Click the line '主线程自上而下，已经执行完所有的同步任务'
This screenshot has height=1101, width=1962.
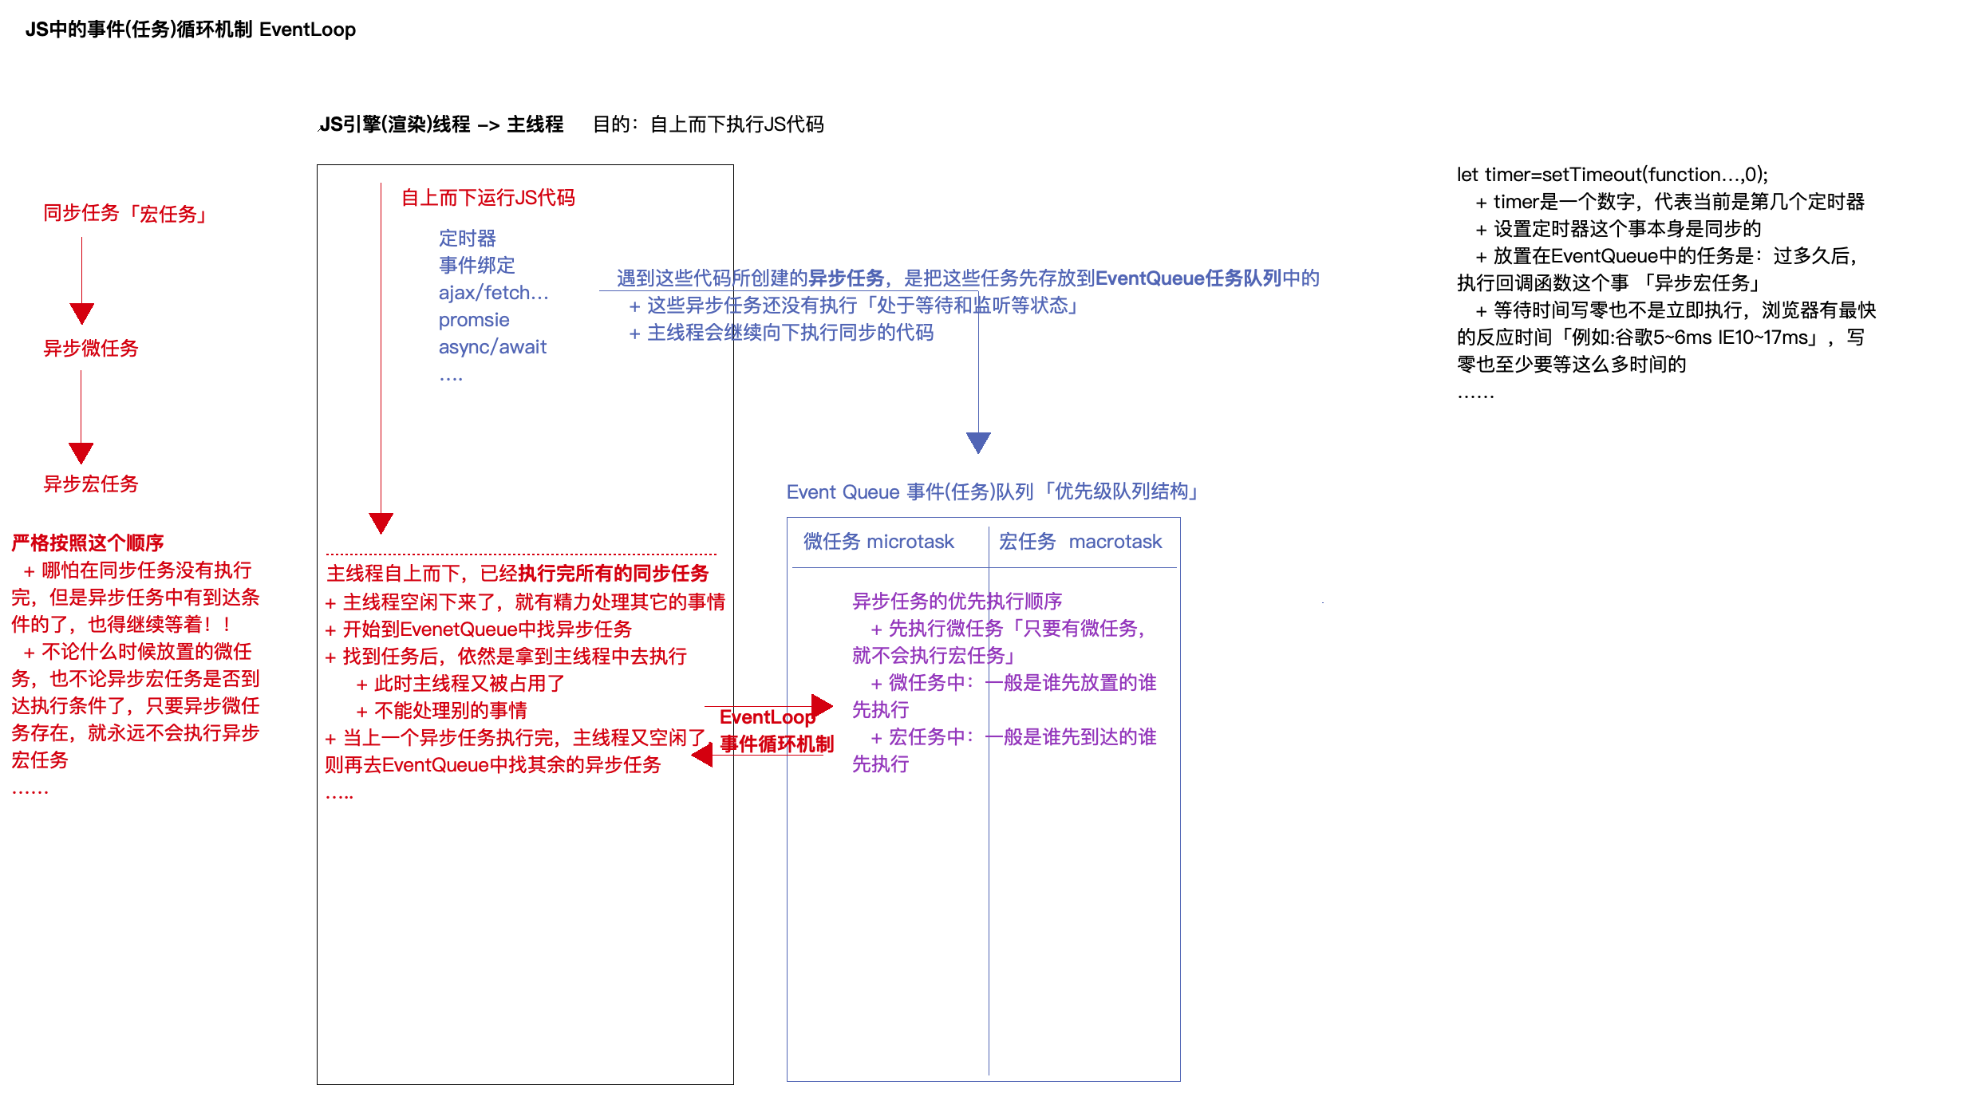tap(518, 573)
